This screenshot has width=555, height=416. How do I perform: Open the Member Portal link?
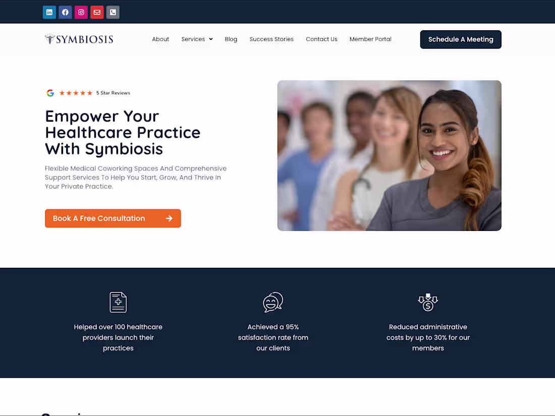coord(370,39)
